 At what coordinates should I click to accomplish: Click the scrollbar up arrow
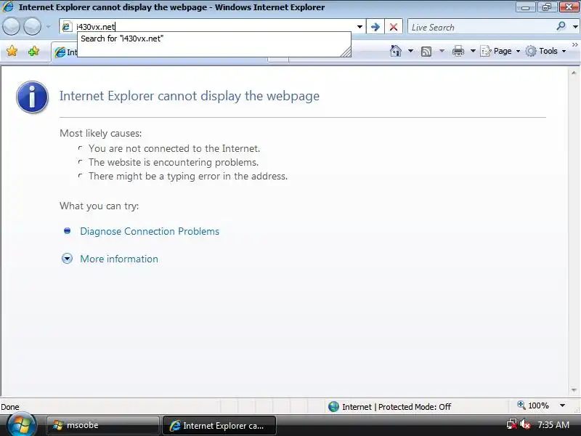tap(574, 73)
